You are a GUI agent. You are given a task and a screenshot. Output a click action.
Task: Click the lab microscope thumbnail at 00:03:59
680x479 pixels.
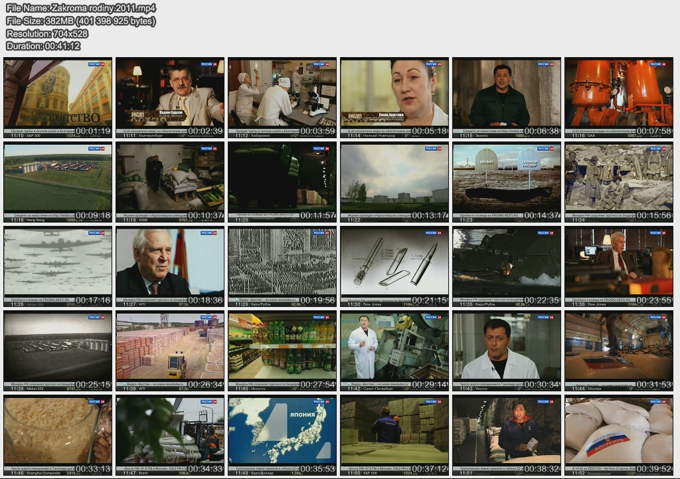[282, 97]
